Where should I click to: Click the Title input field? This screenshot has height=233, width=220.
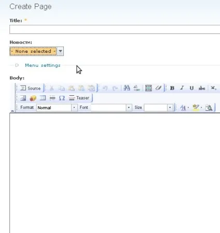(115, 30)
